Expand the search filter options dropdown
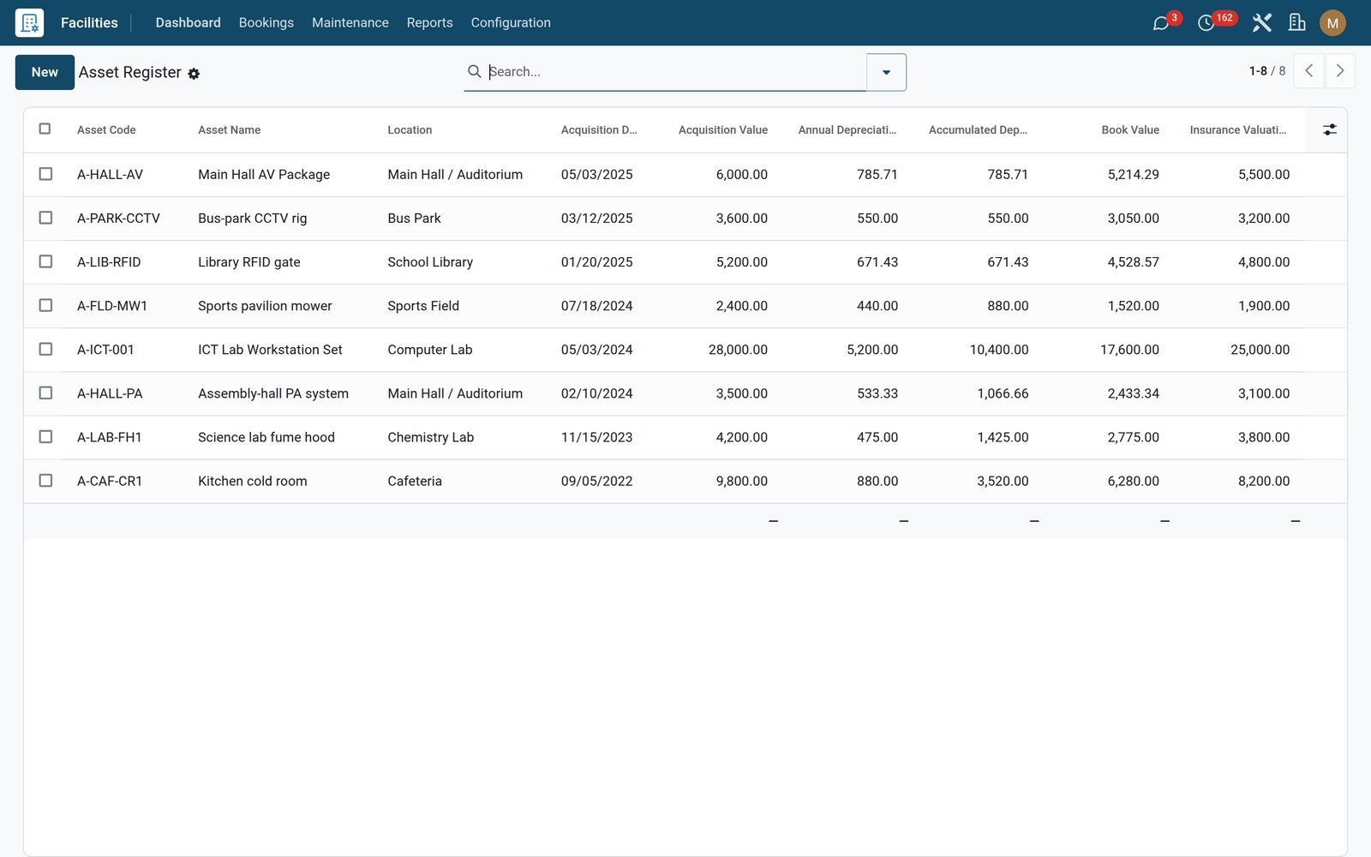1371x857 pixels. [886, 72]
